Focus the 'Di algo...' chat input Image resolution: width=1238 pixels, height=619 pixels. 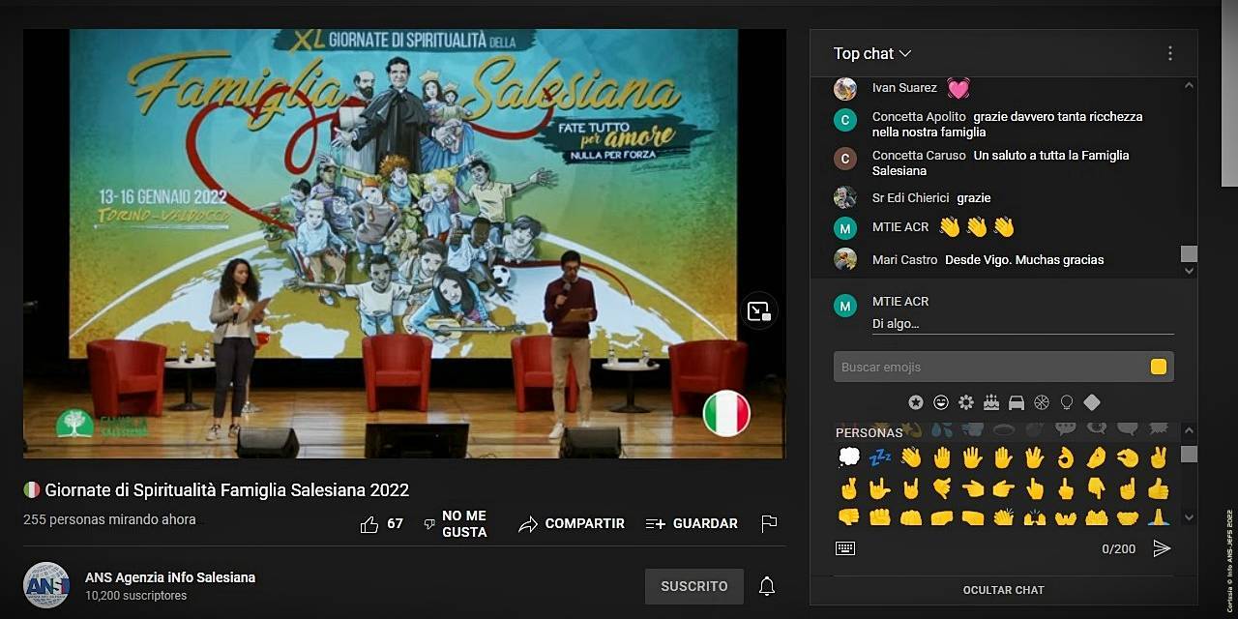point(1022,324)
